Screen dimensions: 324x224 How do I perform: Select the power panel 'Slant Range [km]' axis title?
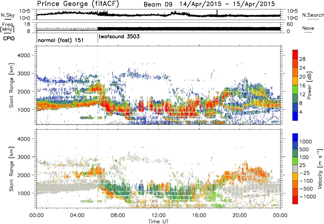[11, 85]
